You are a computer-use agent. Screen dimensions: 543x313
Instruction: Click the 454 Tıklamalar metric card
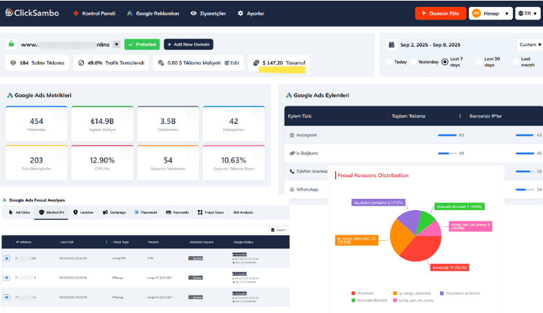(x=36, y=124)
